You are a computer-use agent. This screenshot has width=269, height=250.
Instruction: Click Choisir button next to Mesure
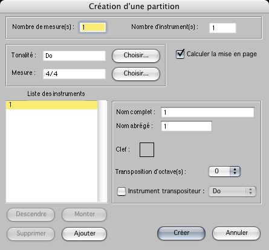click(x=136, y=74)
